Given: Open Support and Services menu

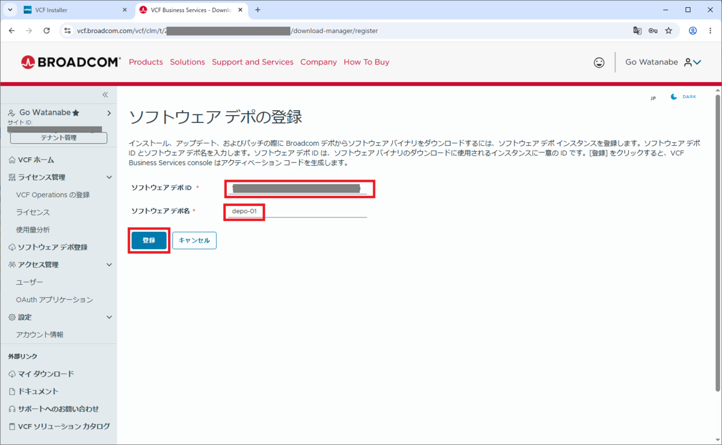Looking at the screenshot, I should 253,62.
